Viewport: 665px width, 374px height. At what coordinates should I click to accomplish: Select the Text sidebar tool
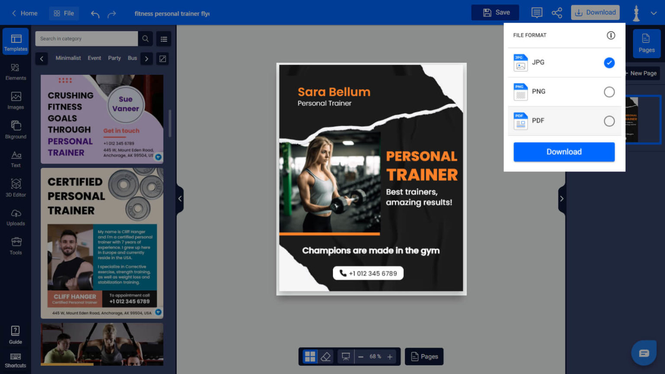[x=16, y=159]
